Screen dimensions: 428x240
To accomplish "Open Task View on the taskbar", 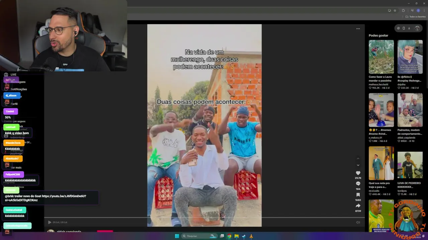I will 222,236.
